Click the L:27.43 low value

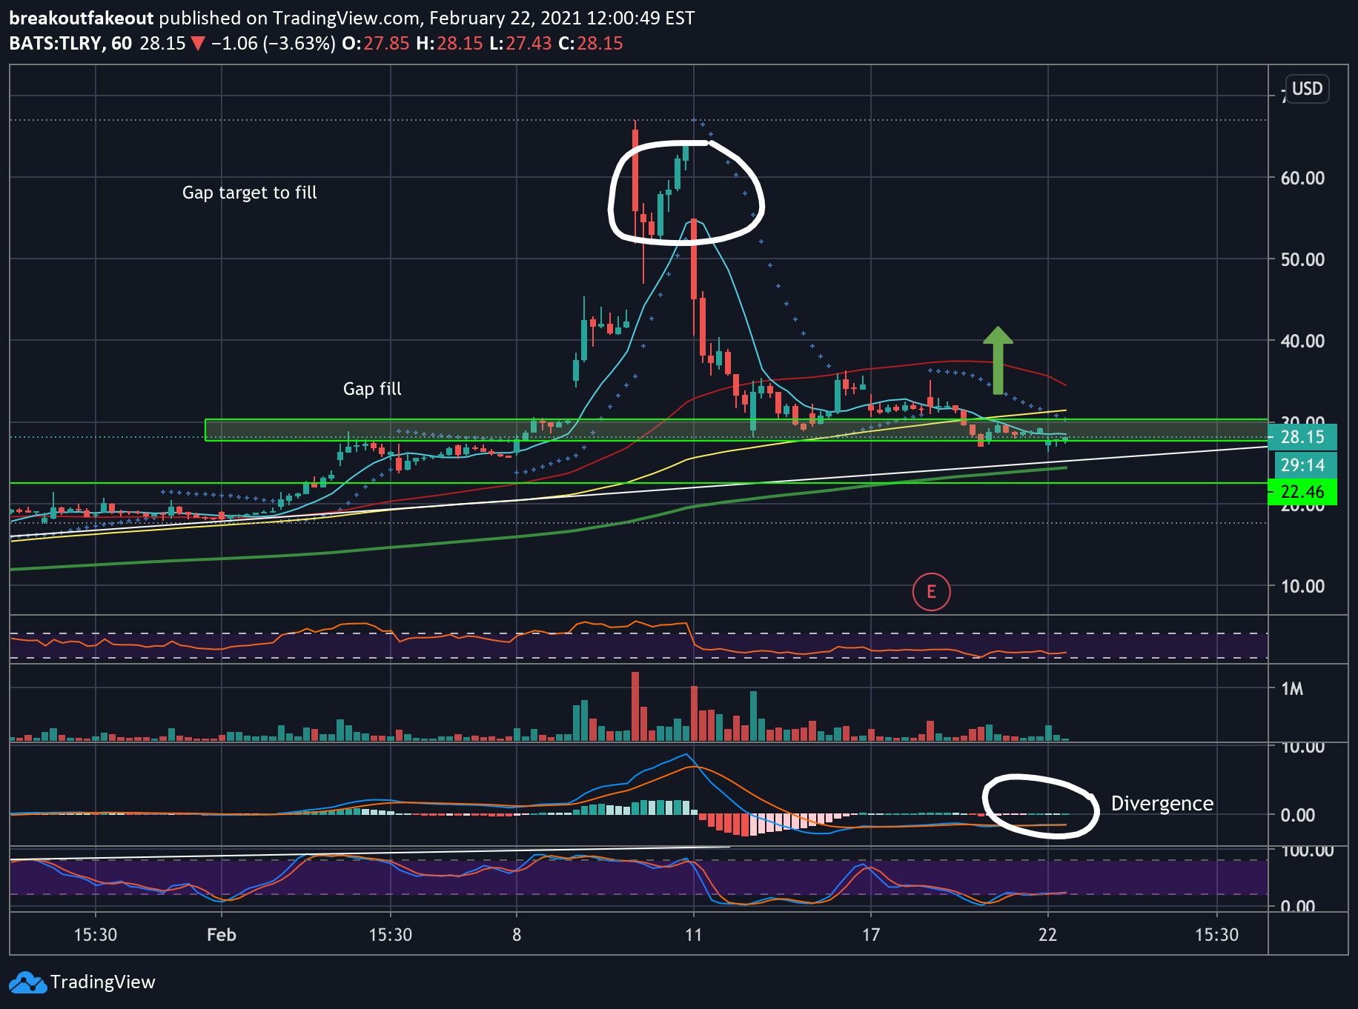[x=520, y=44]
